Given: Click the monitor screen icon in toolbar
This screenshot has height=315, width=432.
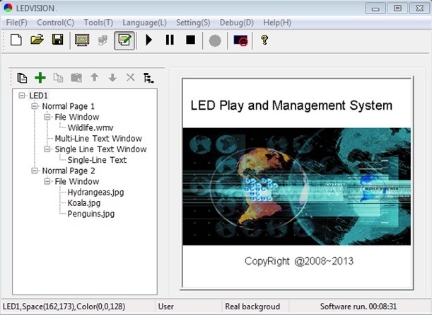Looking at the screenshot, I should point(82,40).
